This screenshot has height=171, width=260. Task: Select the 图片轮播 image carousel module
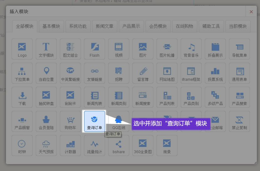167,49
